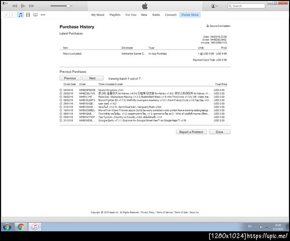Switch to Radio tab
This screenshot has height=241, width=290.
156,15
